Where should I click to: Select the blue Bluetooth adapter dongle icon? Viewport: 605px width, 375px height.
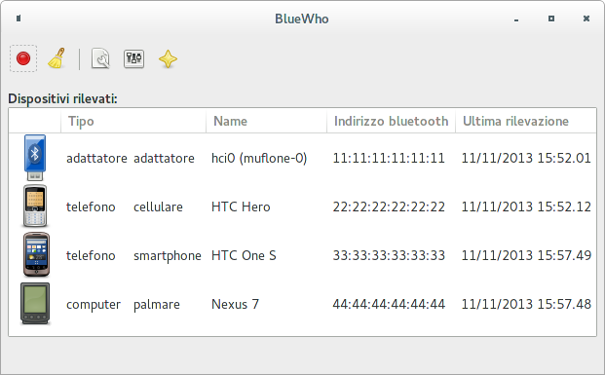tap(35, 158)
